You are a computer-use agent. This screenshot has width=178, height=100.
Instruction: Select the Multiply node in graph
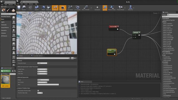pos(137,35)
